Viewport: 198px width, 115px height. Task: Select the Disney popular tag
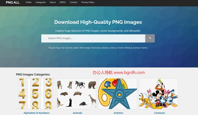coord(114,48)
